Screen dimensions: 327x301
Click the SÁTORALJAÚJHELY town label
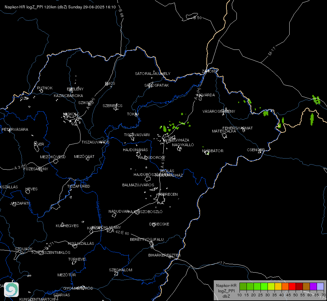(x=153, y=74)
